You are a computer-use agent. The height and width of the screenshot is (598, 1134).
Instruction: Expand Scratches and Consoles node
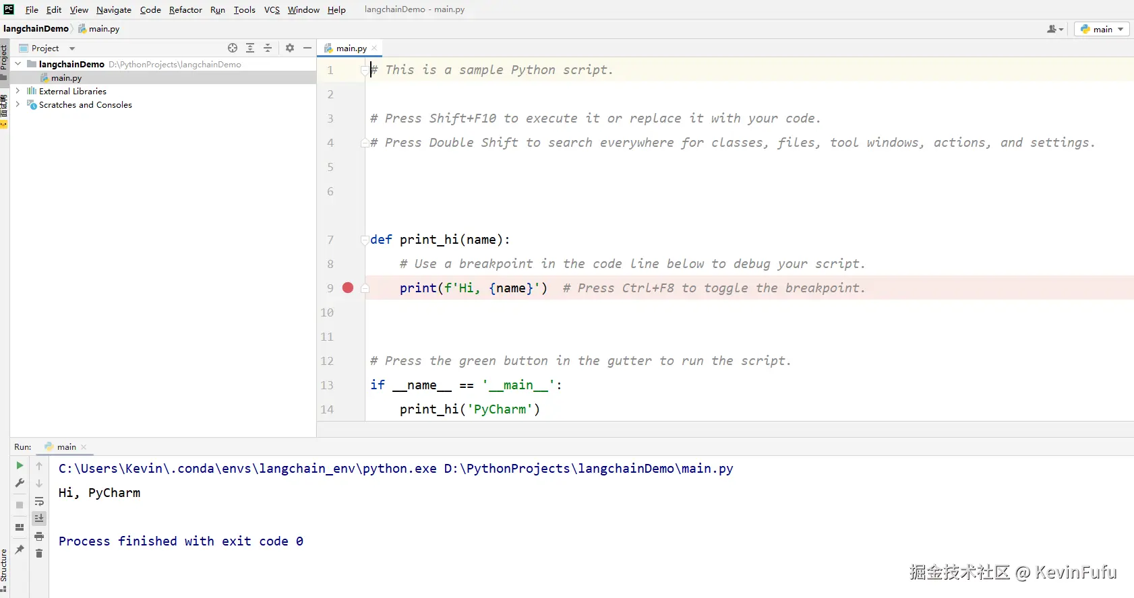(18, 104)
